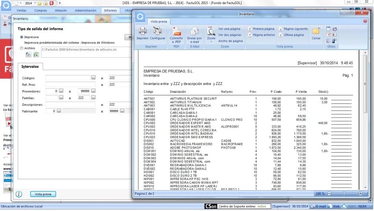Convert report with Convertir a .PDF

[x=176, y=35]
